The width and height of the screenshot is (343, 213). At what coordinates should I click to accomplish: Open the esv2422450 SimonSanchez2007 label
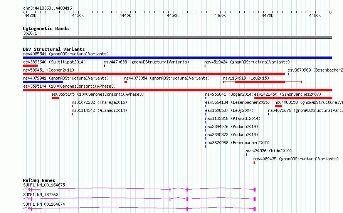[288, 94]
